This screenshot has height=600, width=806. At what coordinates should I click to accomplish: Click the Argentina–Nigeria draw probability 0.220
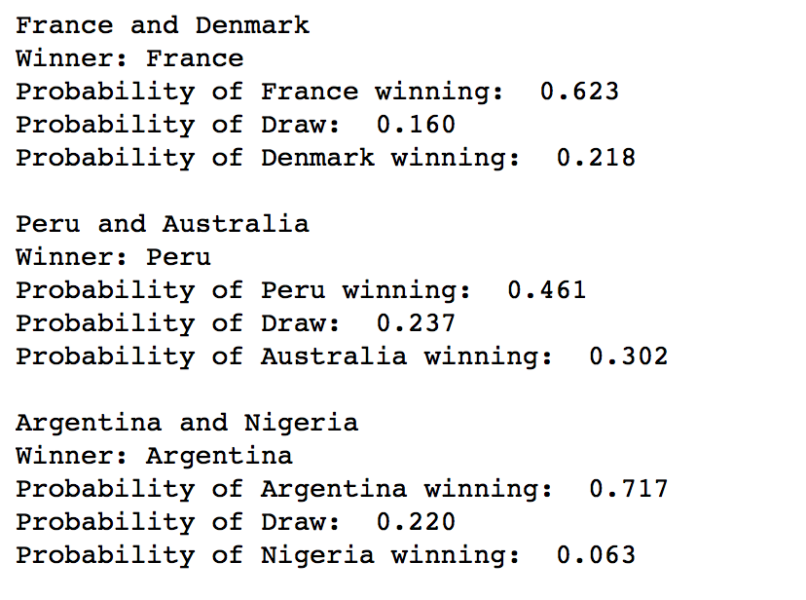(416, 522)
